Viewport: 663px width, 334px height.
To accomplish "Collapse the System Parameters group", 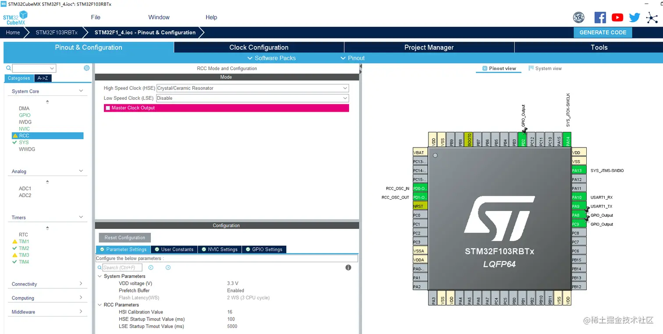I will (100, 276).
